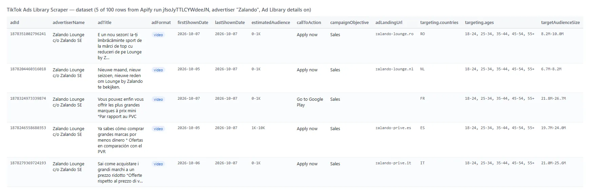The image size is (590, 193).
Task: Click the RO country cell
Action: tap(422, 34)
